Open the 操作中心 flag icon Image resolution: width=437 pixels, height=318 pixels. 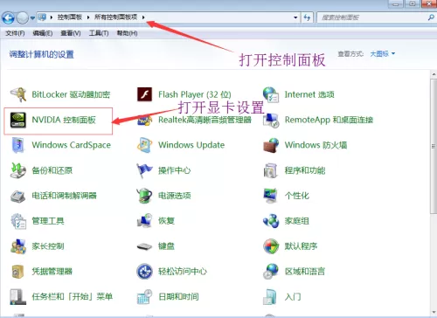click(x=144, y=170)
